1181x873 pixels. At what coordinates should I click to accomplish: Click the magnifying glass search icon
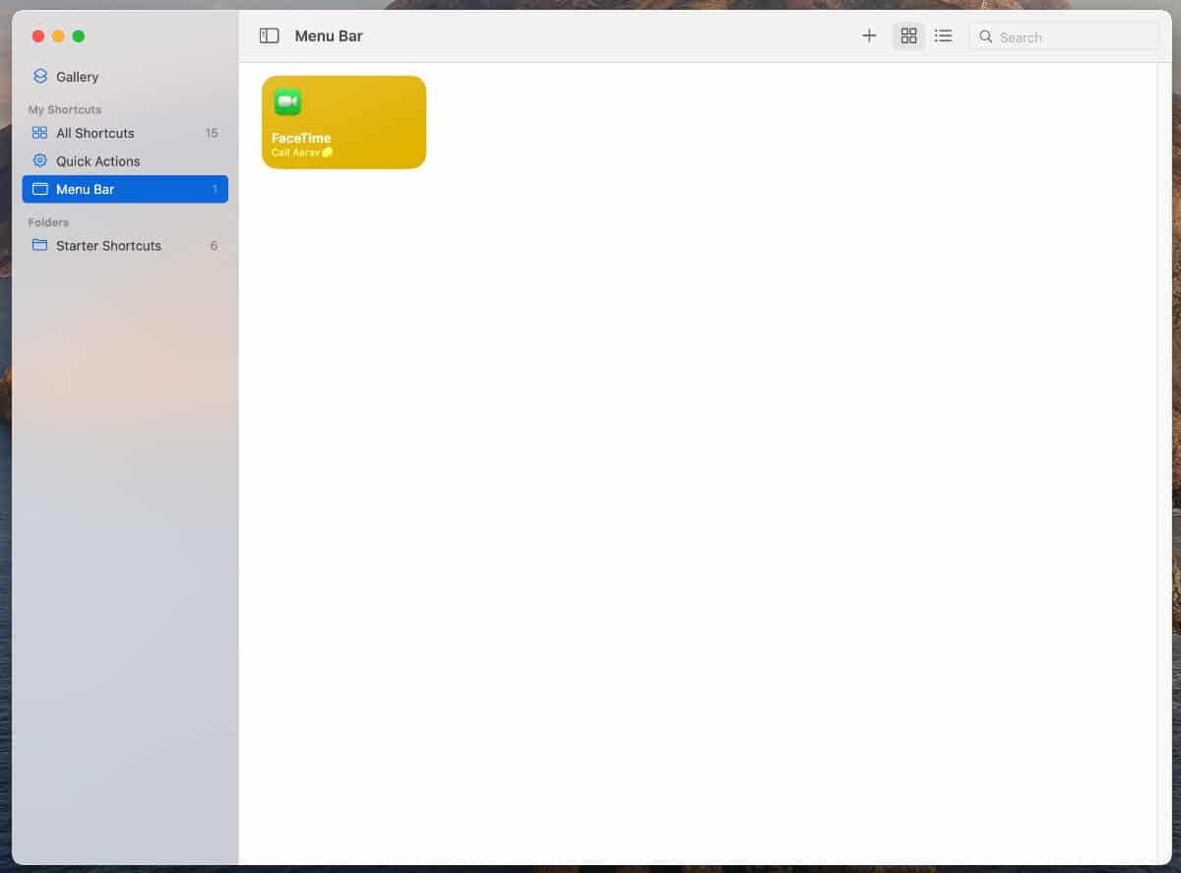point(985,37)
